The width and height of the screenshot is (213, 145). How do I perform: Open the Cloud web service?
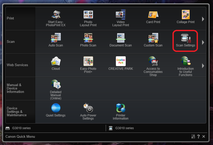[x=56, y=62]
